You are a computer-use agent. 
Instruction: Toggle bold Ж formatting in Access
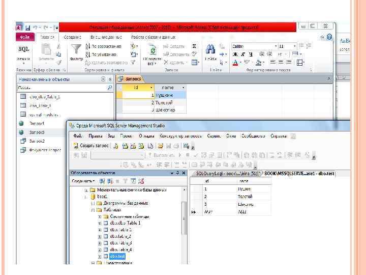point(235,54)
